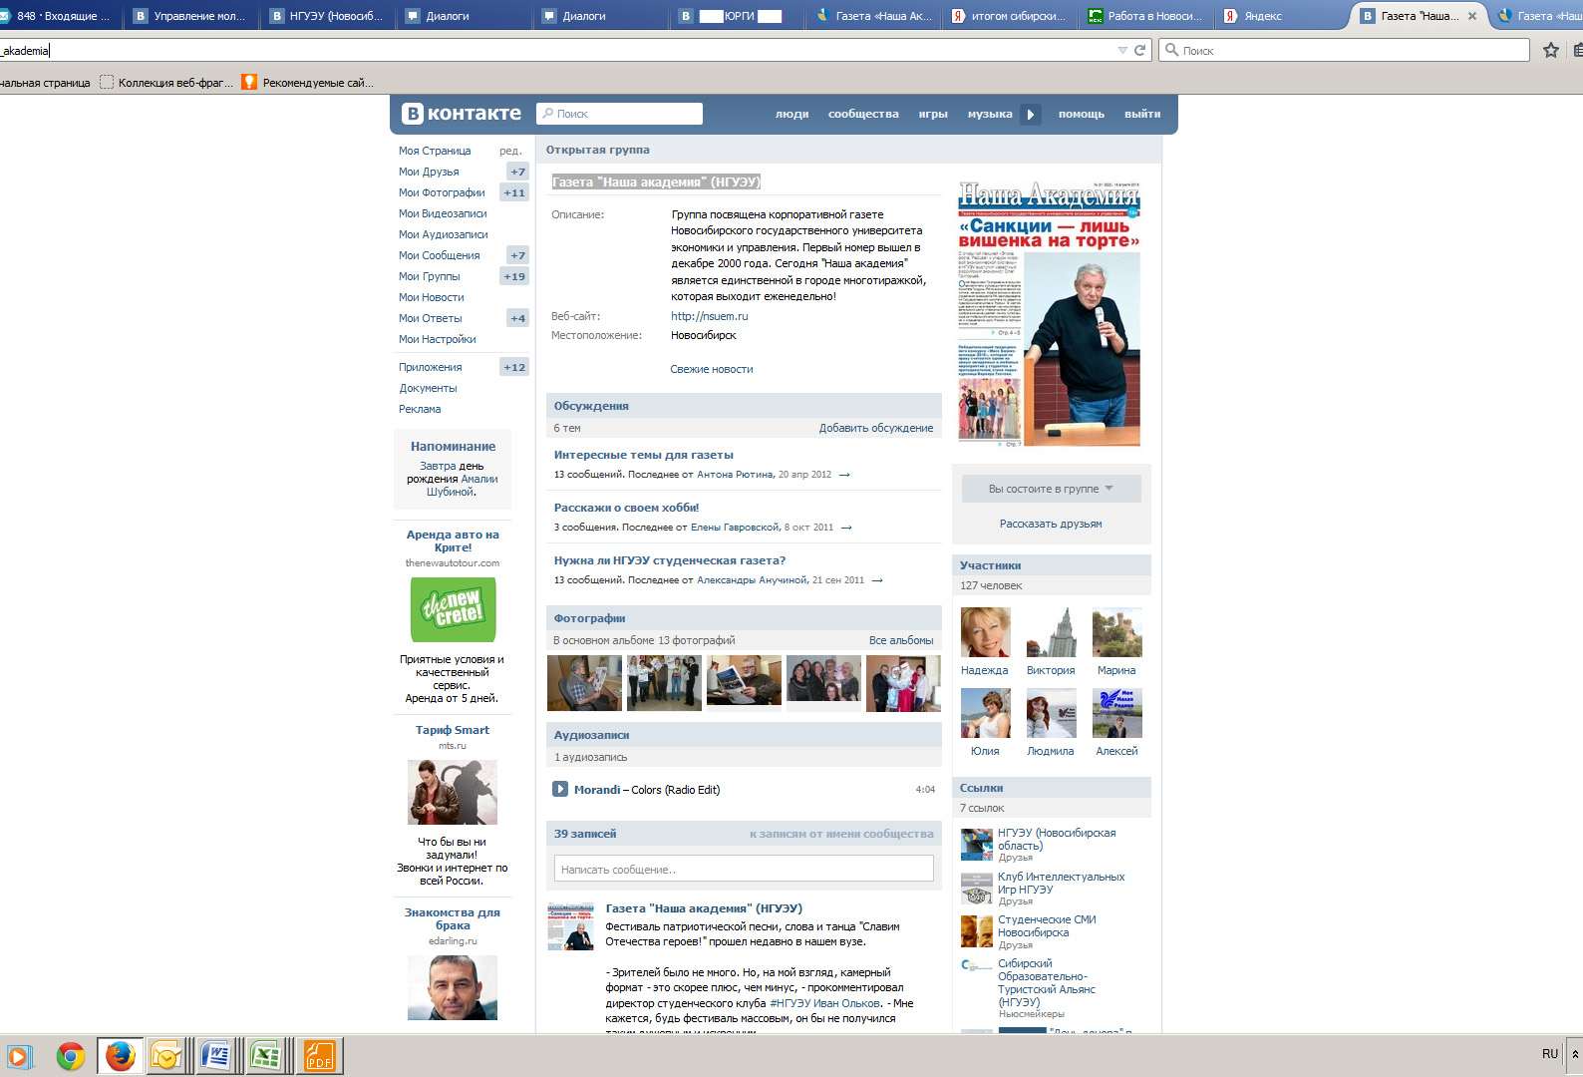
Task: Click the +12 counter next to Приложения
Action: 514,367
